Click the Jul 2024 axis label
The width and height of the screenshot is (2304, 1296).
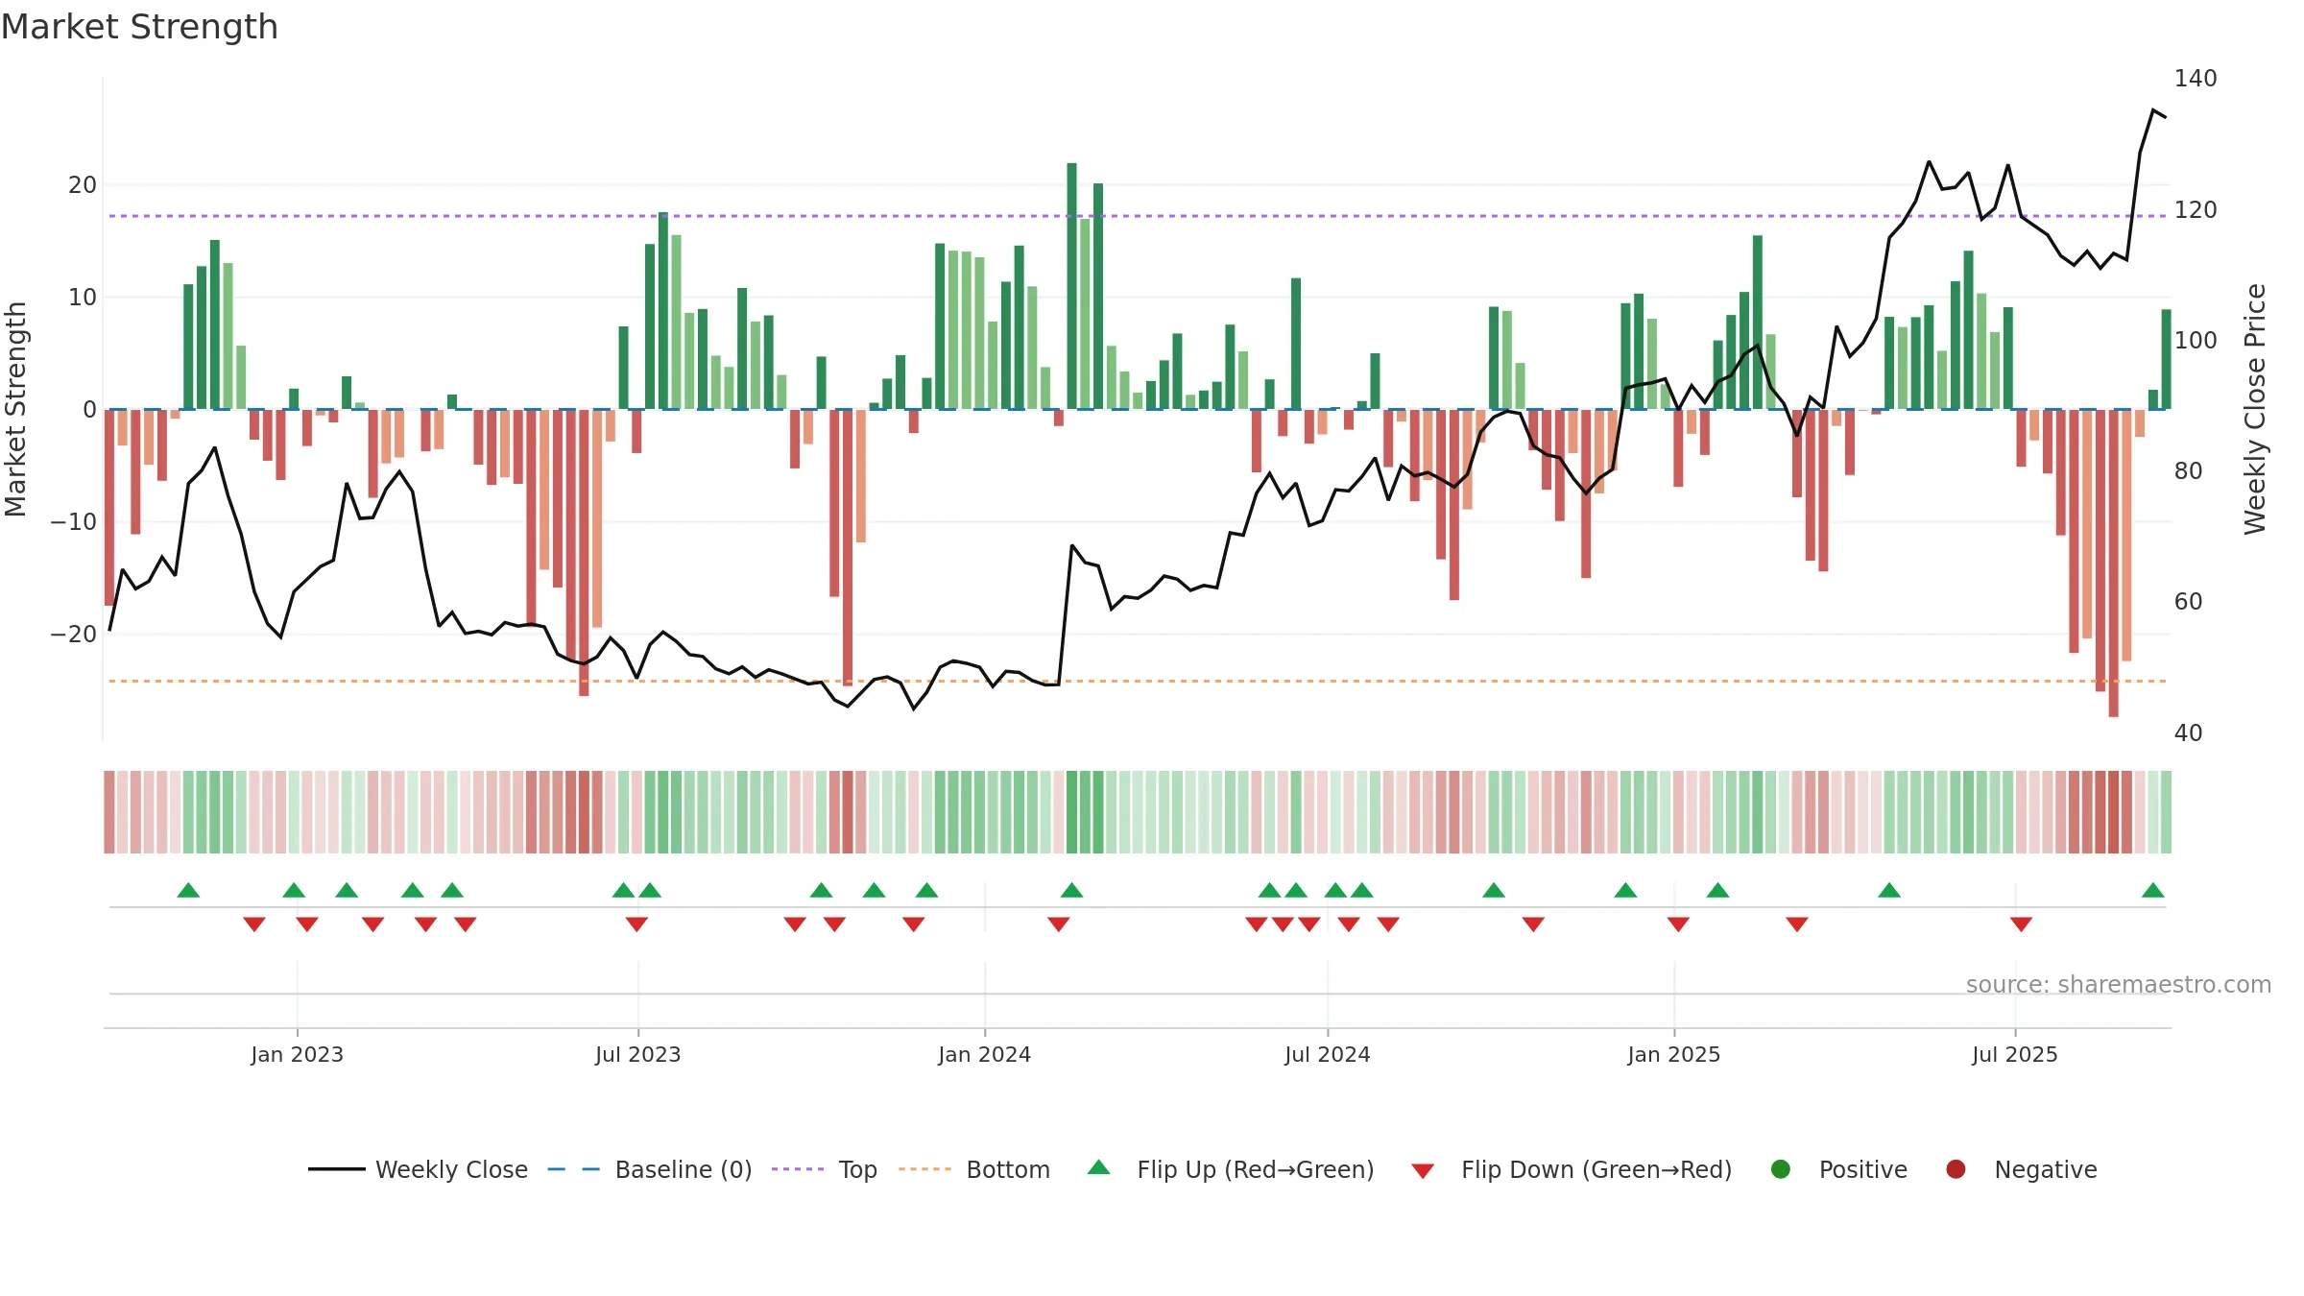pyautogui.click(x=1327, y=1054)
